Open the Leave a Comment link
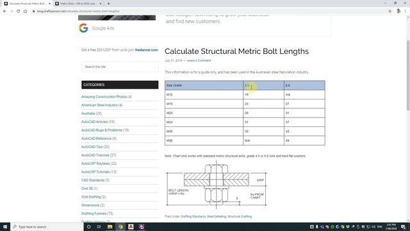This screenshot has height=231, width=410. (x=199, y=60)
